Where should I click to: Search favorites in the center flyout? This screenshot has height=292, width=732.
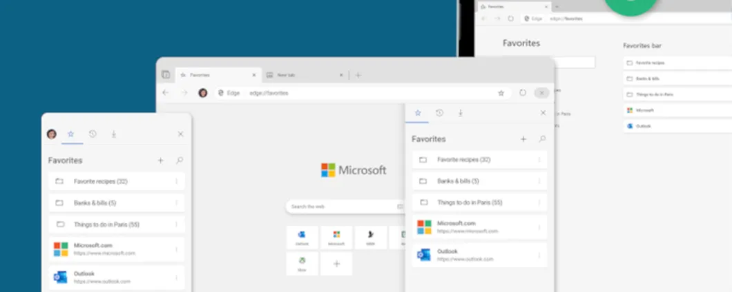pos(542,139)
